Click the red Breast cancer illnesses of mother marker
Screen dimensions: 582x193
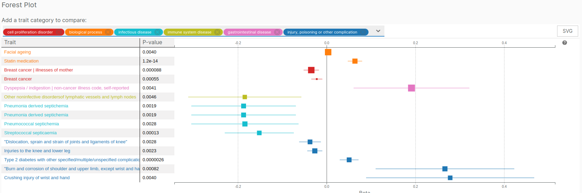(x=311, y=70)
